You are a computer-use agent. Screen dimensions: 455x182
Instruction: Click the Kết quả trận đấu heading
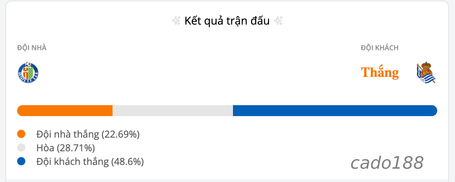tap(227, 21)
